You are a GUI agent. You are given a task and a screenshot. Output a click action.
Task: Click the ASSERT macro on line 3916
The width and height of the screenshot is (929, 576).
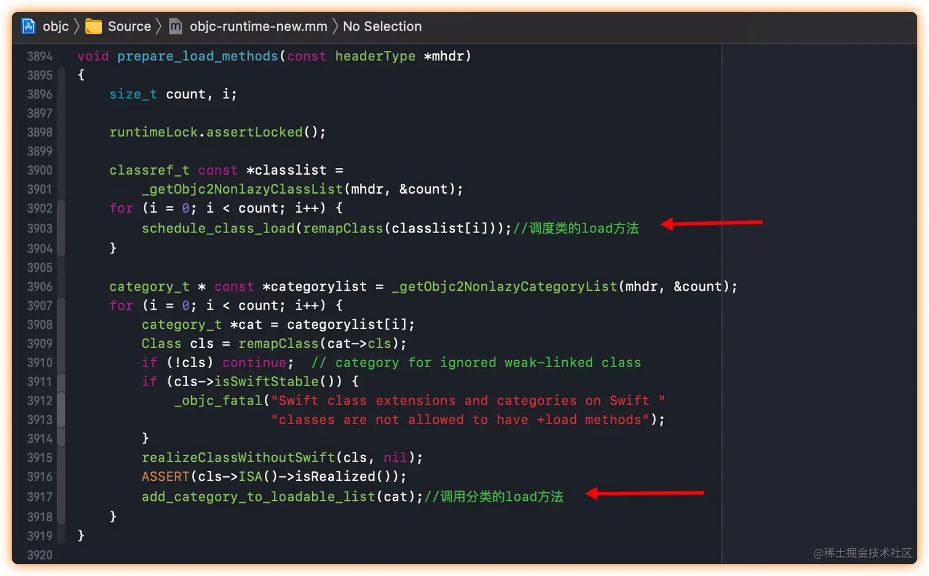(x=166, y=477)
